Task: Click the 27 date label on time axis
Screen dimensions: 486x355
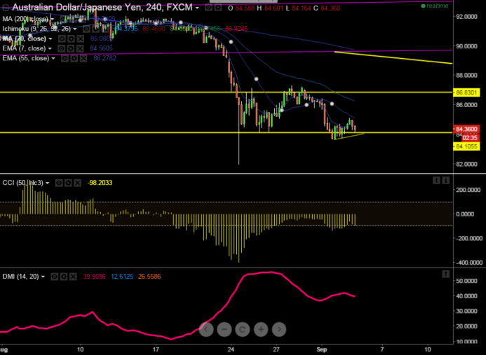Action: tap(276, 349)
